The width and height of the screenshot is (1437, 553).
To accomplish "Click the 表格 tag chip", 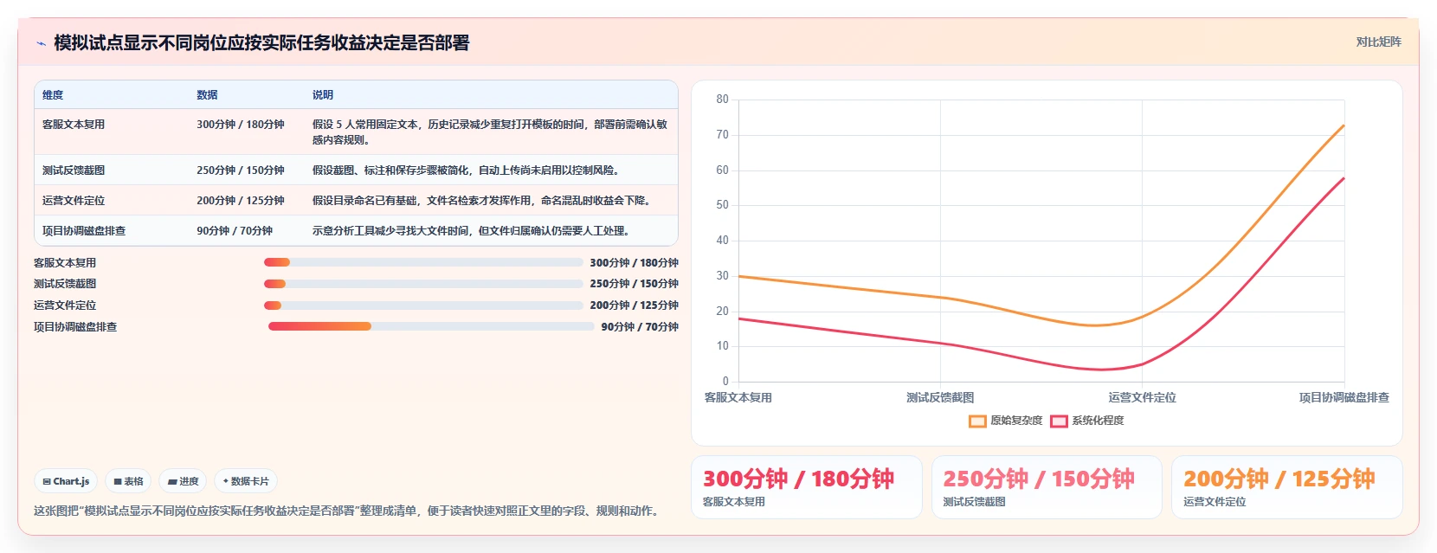I will [x=129, y=481].
